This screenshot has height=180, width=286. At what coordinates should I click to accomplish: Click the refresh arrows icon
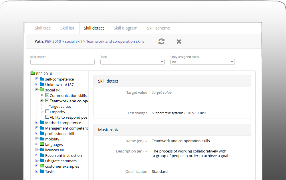pyautogui.click(x=161, y=42)
